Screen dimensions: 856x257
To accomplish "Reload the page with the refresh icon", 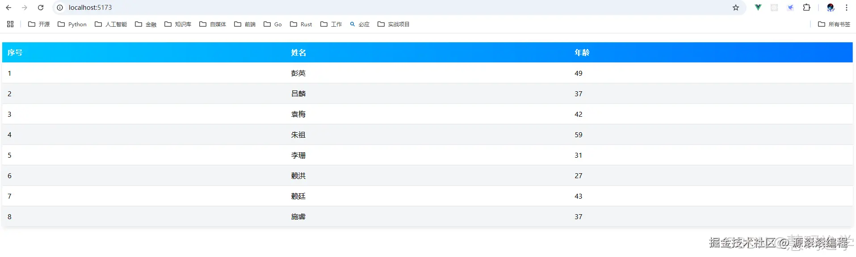I will tap(41, 8).
